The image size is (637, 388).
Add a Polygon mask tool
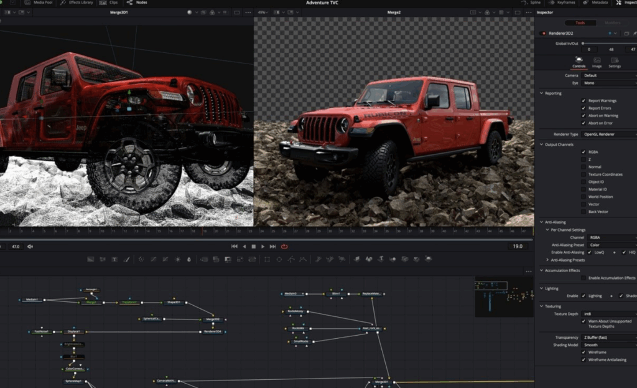pos(291,259)
